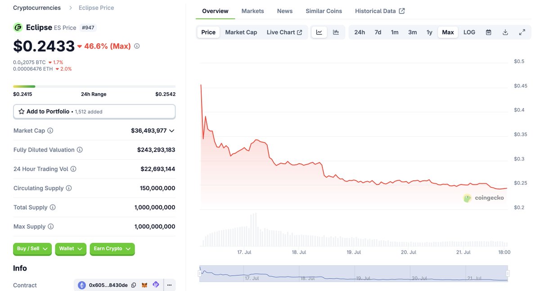Select the 24h time range
The width and height of the screenshot is (540, 291).
pos(360,32)
